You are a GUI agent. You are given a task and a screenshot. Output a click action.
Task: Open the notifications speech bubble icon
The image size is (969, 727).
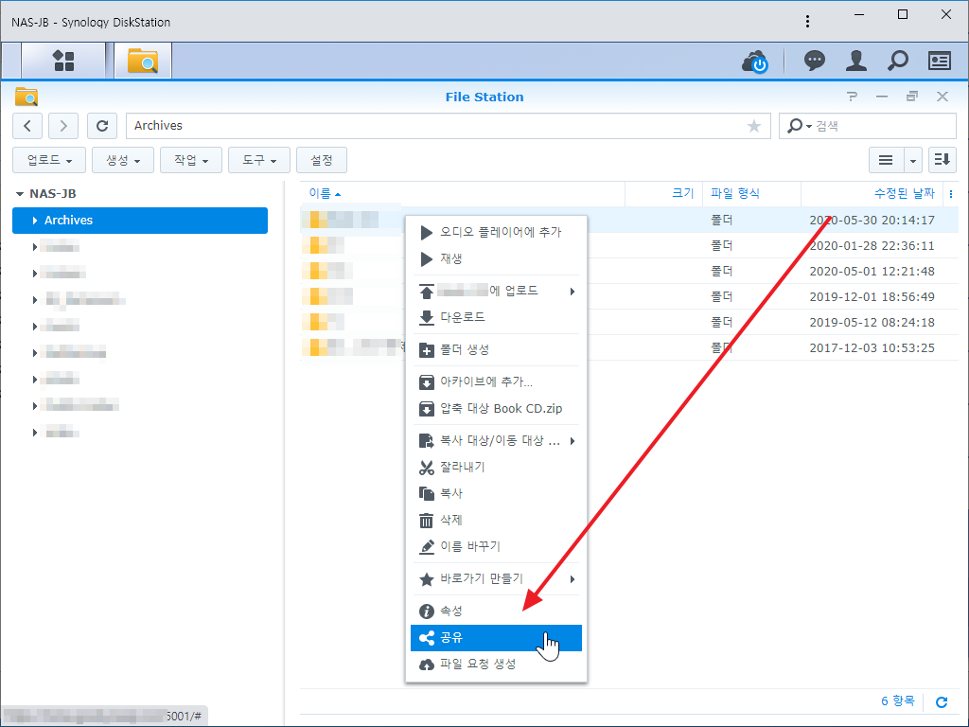(814, 62)
